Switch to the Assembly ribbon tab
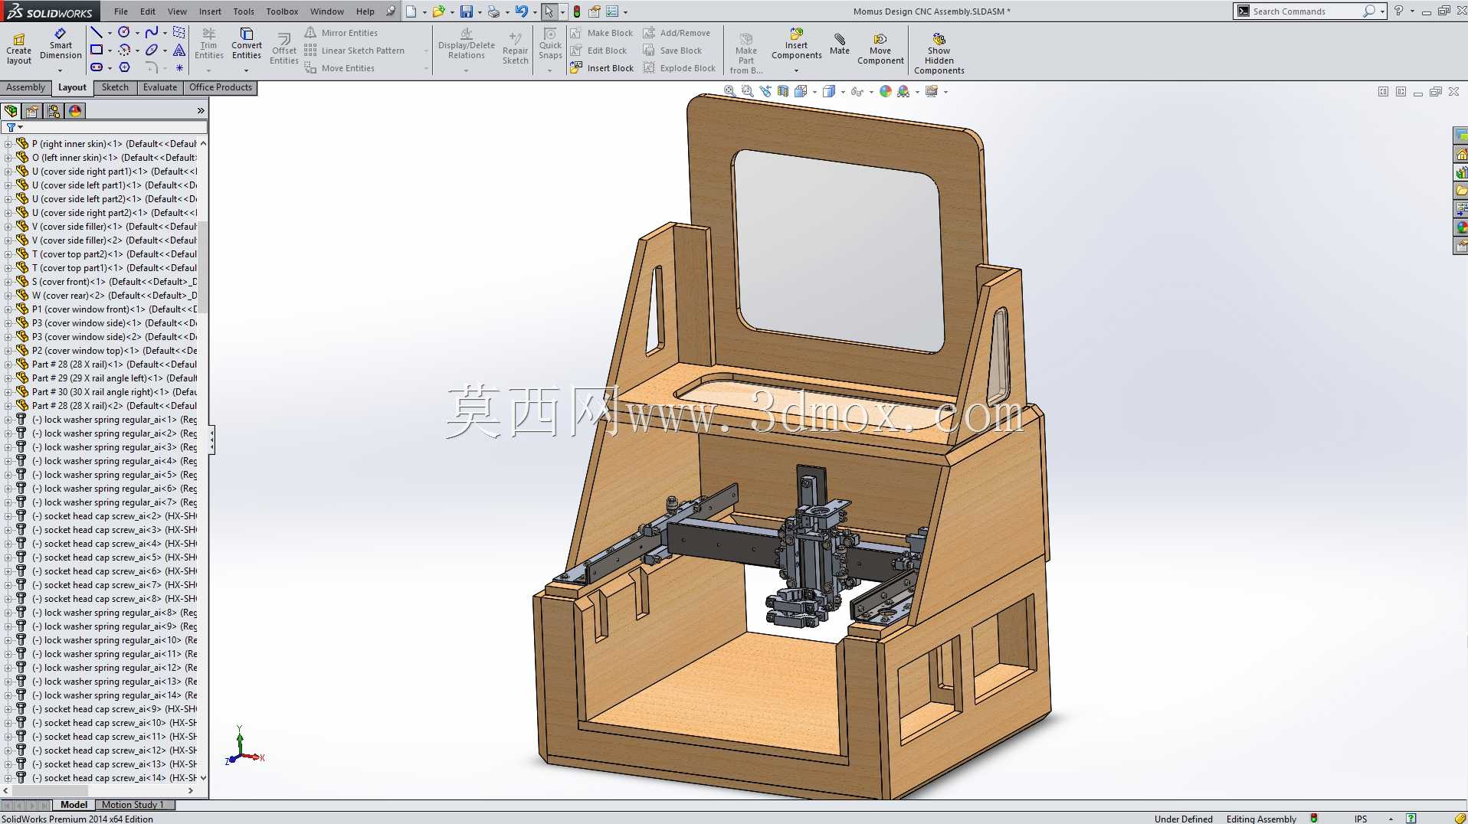This screenshot has width=1468, height=824. click(26, 87)
